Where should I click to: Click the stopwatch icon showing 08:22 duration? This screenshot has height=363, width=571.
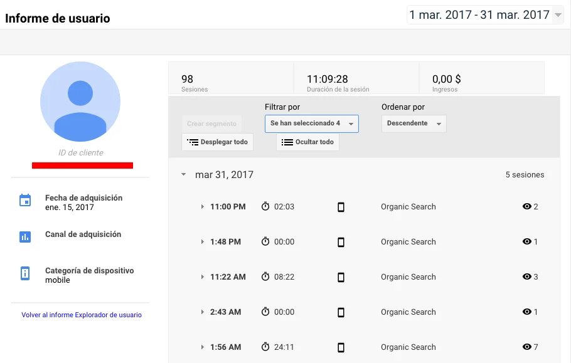click(265, 277)
